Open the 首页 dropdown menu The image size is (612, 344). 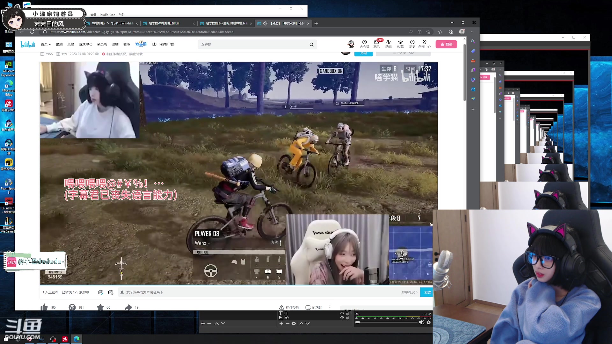pyautogui.click(x=46, y=44)
